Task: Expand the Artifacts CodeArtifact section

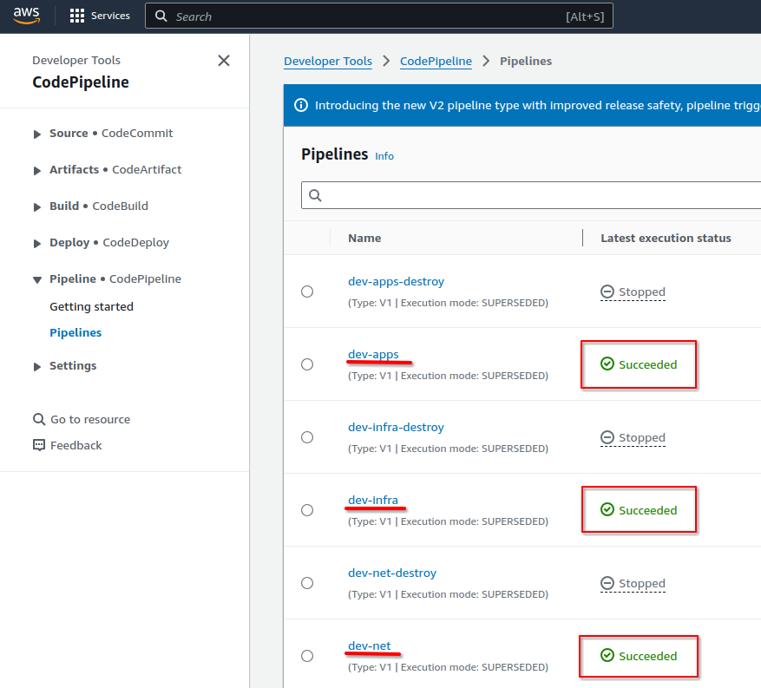Action: [37, 170]
